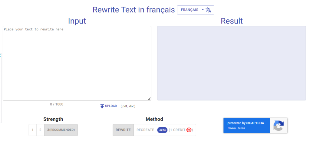The height and width of the screenshot is (141, 310).
Task: Select the REWRITE method
Action: [123, 130]
